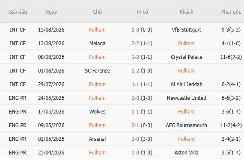Image resolution: width=244 pixels, height=160 pixels.
Task: Open SC Farense team link
Action: (97, 70)
